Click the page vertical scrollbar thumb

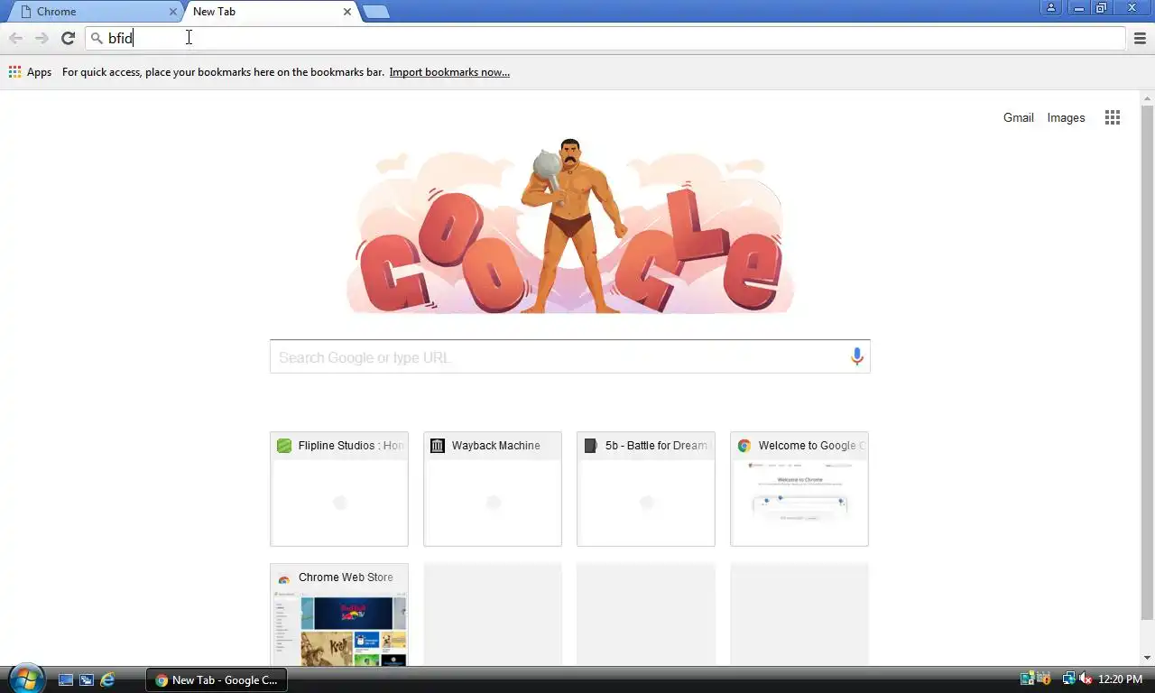(1147, 362)
